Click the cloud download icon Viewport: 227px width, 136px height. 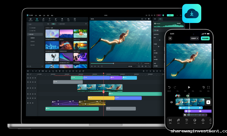tap(191, 14)
